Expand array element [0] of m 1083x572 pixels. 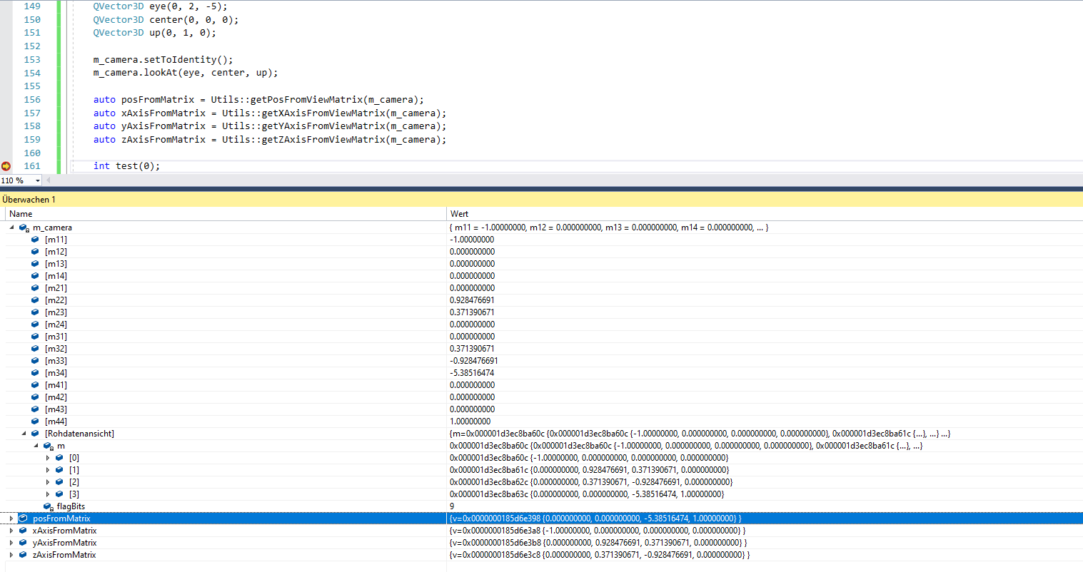48,458
